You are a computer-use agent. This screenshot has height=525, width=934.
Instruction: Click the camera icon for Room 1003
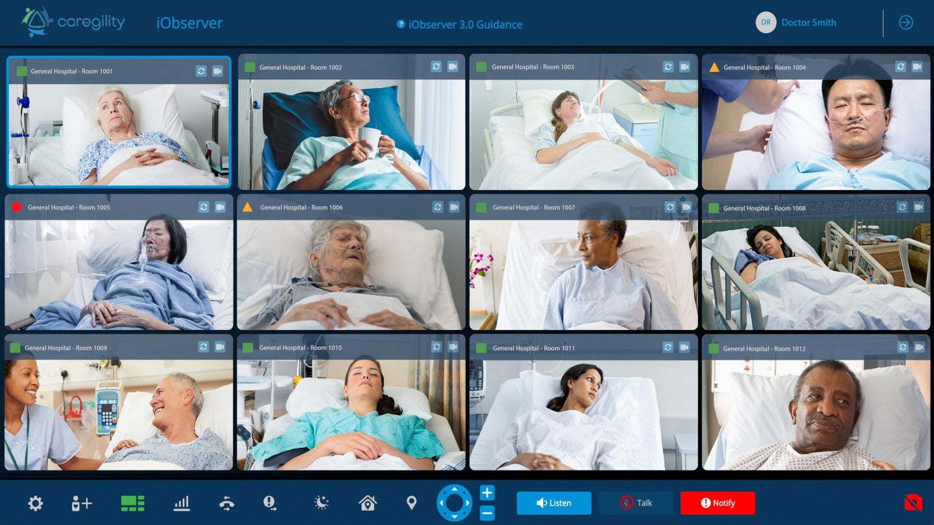coord(684,67)
